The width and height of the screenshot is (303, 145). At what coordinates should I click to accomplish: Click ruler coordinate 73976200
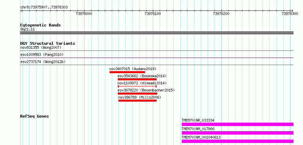(221, 14)
